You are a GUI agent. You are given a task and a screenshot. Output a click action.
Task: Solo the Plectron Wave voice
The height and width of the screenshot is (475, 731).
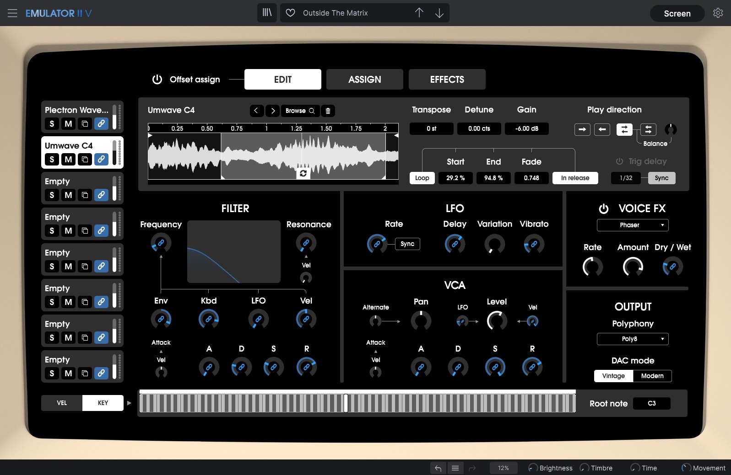coord(52,123)
